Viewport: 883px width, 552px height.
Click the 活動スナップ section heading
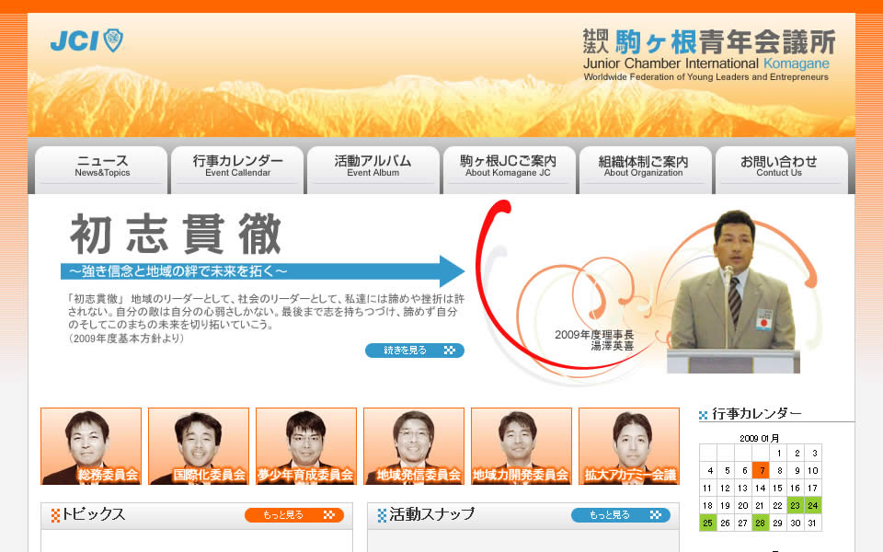point(432,514)
